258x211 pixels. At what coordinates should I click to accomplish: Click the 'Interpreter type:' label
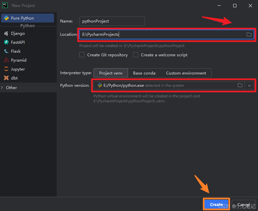pos(76,73)
